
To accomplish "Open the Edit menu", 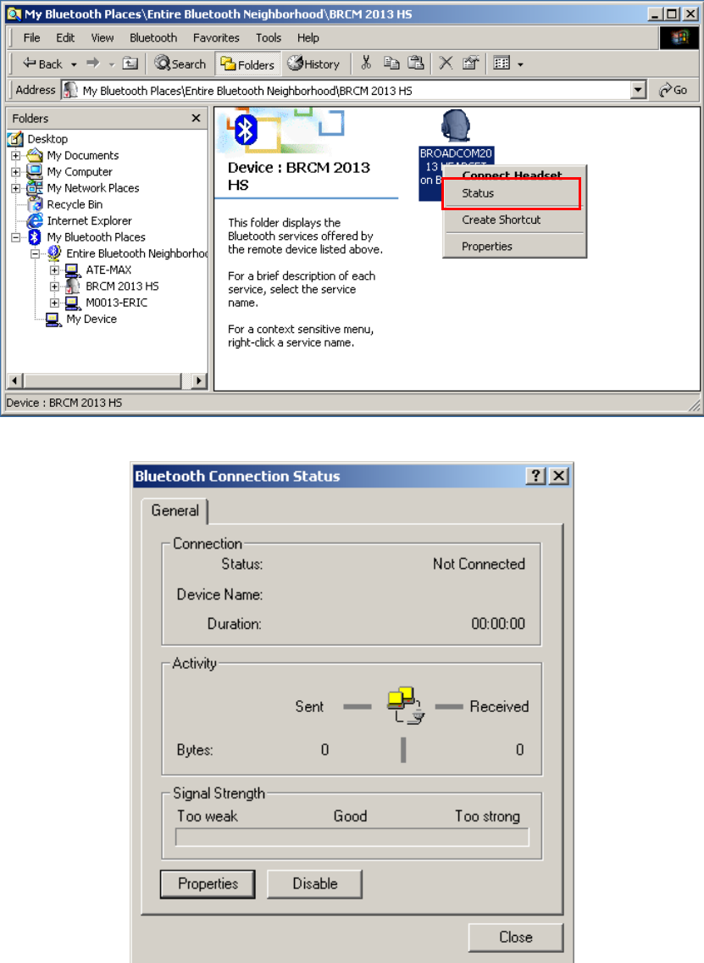I will [65, 38].
